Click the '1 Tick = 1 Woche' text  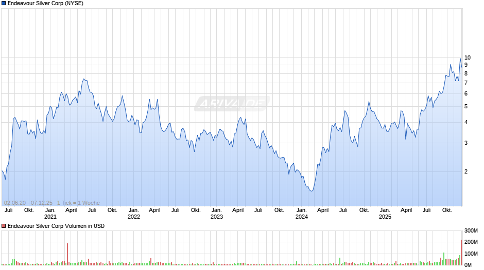click(x=78, y=203)
